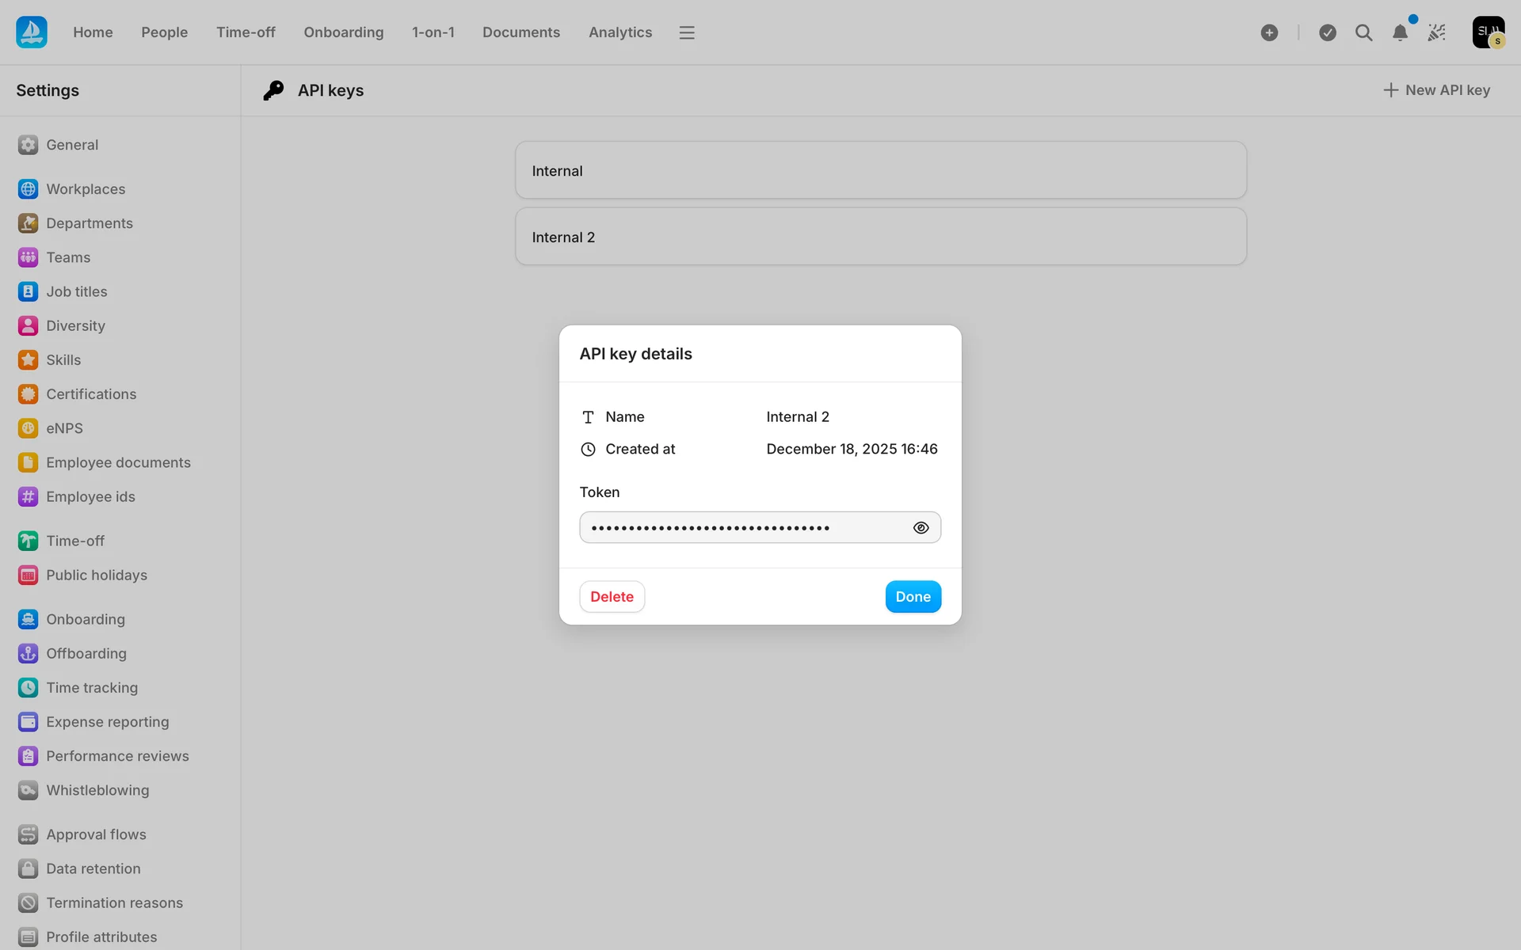Click the plus quick-add icon in header
Image resolution: width=1521 pixels, height=950 pixels.
1269,32
